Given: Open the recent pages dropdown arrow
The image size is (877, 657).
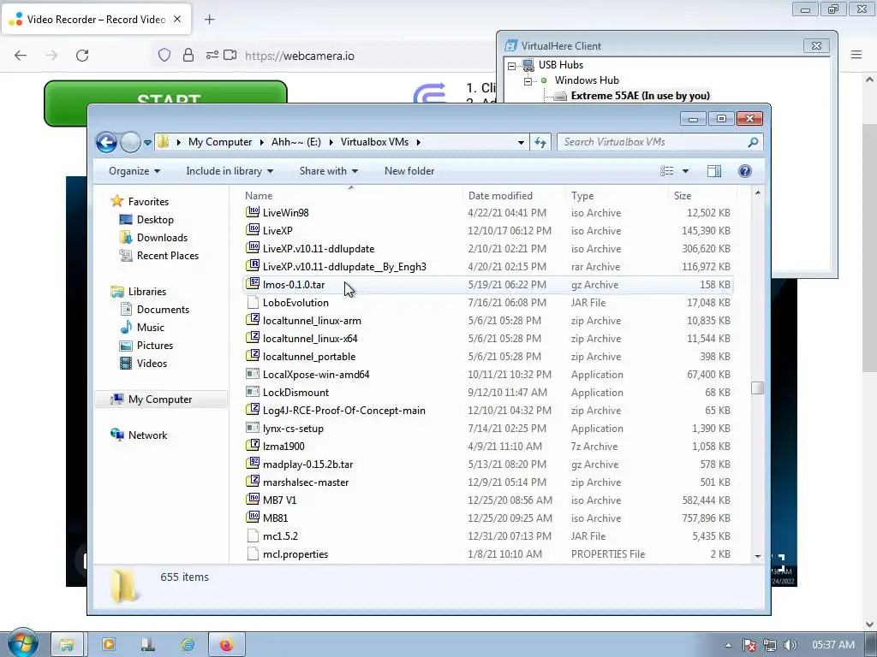Looking at the screenshot, I should (x=147, y=143).
